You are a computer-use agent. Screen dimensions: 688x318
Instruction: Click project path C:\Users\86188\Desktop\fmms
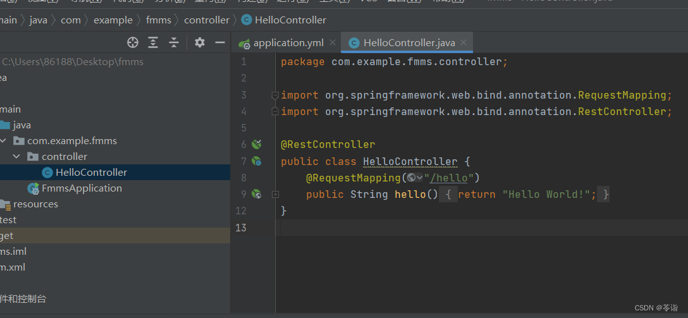tap(73, 62)
